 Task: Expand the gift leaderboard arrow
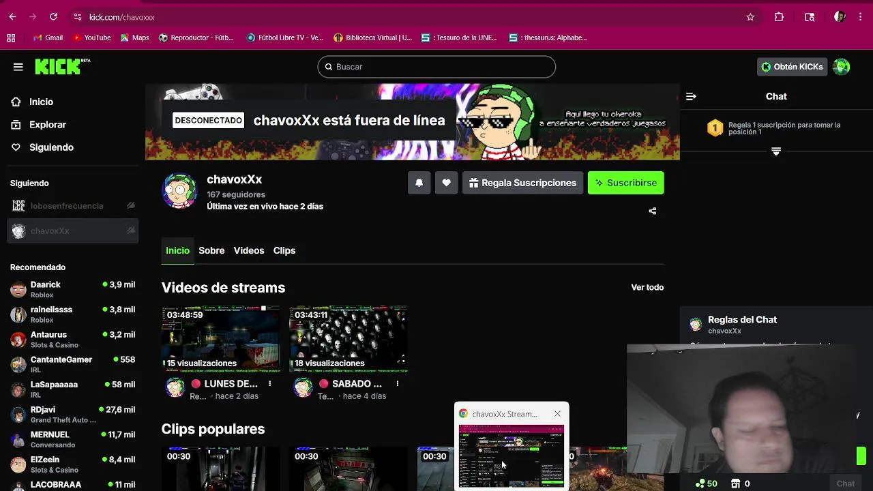click(776, 151)
